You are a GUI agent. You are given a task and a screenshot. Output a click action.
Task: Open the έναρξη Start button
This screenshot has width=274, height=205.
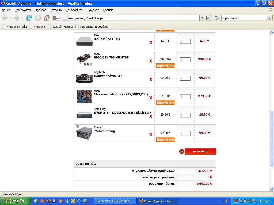click(15, 201)
